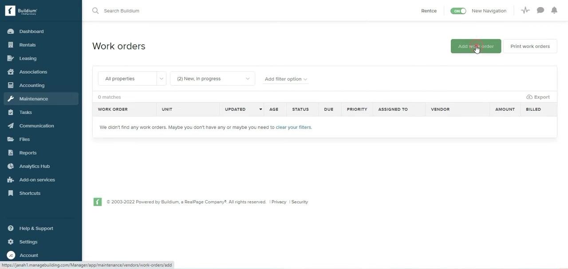Expand Add filter option
The width and height of the screenshot is (568, 269).
click(286, 79)
